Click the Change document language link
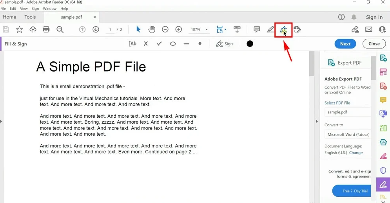This screenshot has height=203, width=390. click(356, 153)
